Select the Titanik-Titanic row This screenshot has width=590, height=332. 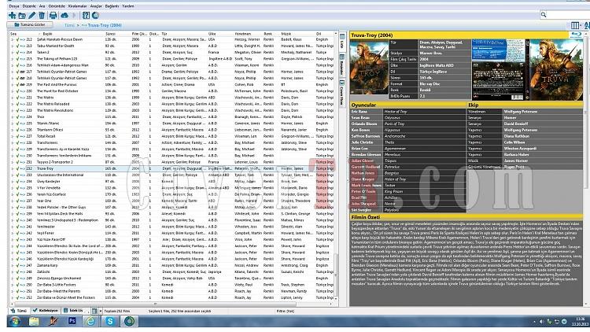tap(173, 124)
